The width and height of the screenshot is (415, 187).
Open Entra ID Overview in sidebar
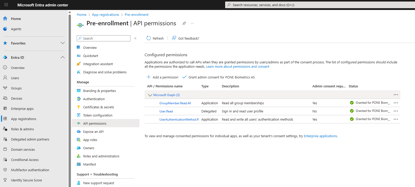click(x=18, y=68)
